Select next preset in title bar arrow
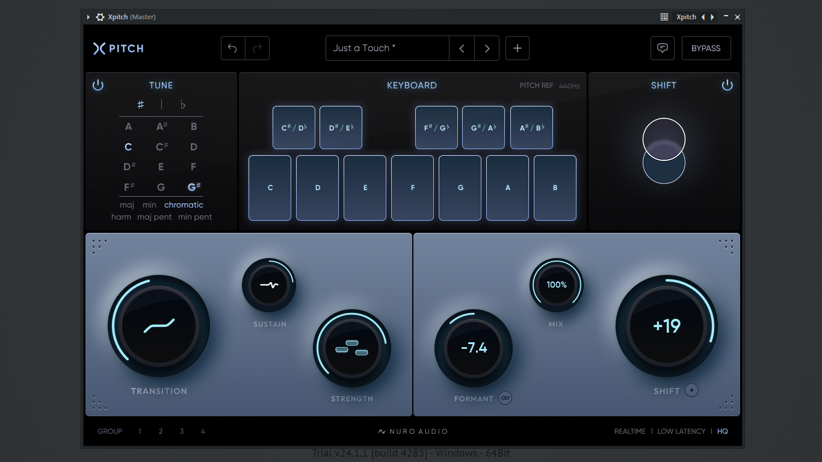Viewport: 822px width, 462px height. [712, 17]
